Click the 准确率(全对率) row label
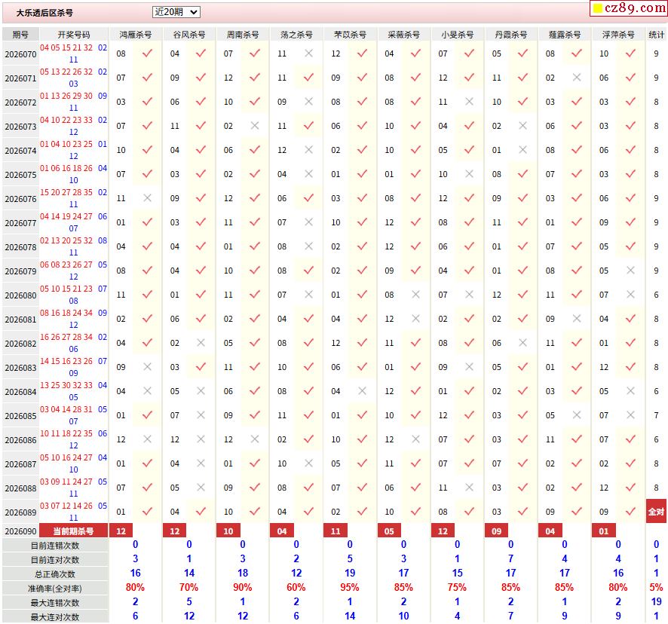This screenshot has width=668, height=624. tap(55, 589)
